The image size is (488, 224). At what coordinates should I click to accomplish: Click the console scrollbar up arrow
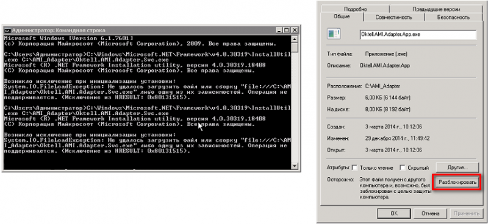coord(295,38)
